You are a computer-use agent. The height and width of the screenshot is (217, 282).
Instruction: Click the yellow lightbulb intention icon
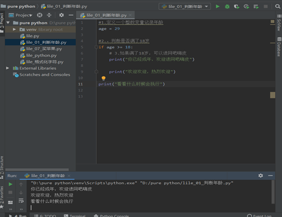(104, 78)
